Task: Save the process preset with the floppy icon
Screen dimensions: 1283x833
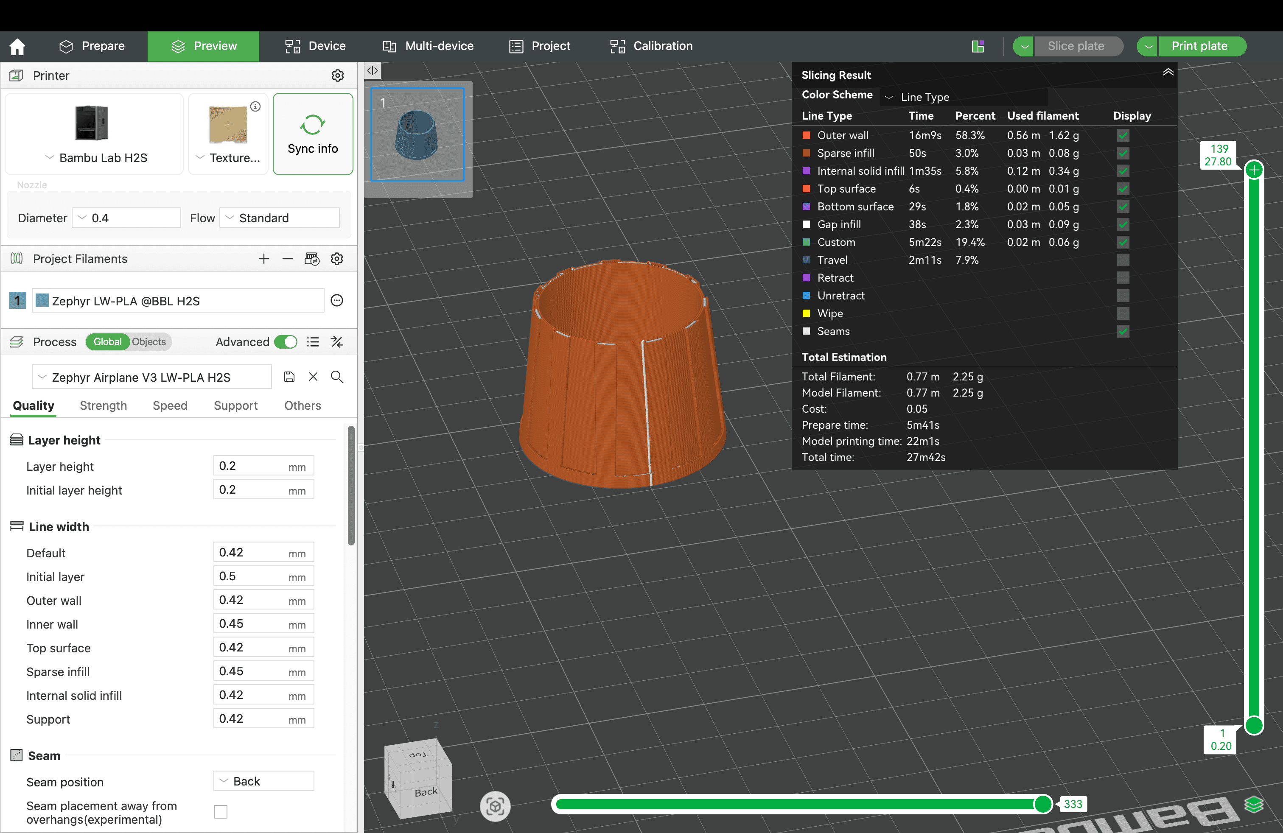Action: (289, 377)
